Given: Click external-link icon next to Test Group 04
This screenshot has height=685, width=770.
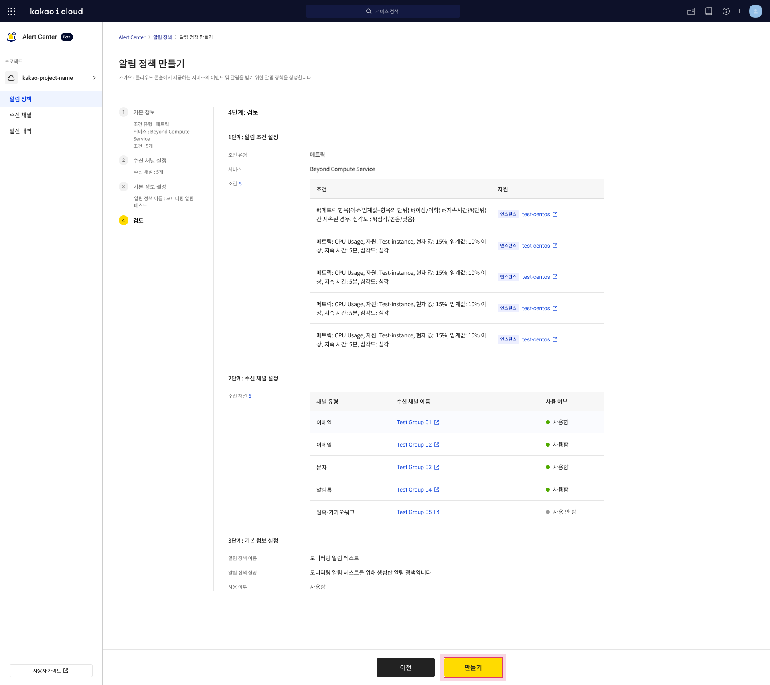Looking at the screenshot, I should pyautogui.click(x=437, y=490).
